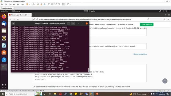Click the power icon in Ubuntu top bar
The image size is (171, 96).
point(166,11)
